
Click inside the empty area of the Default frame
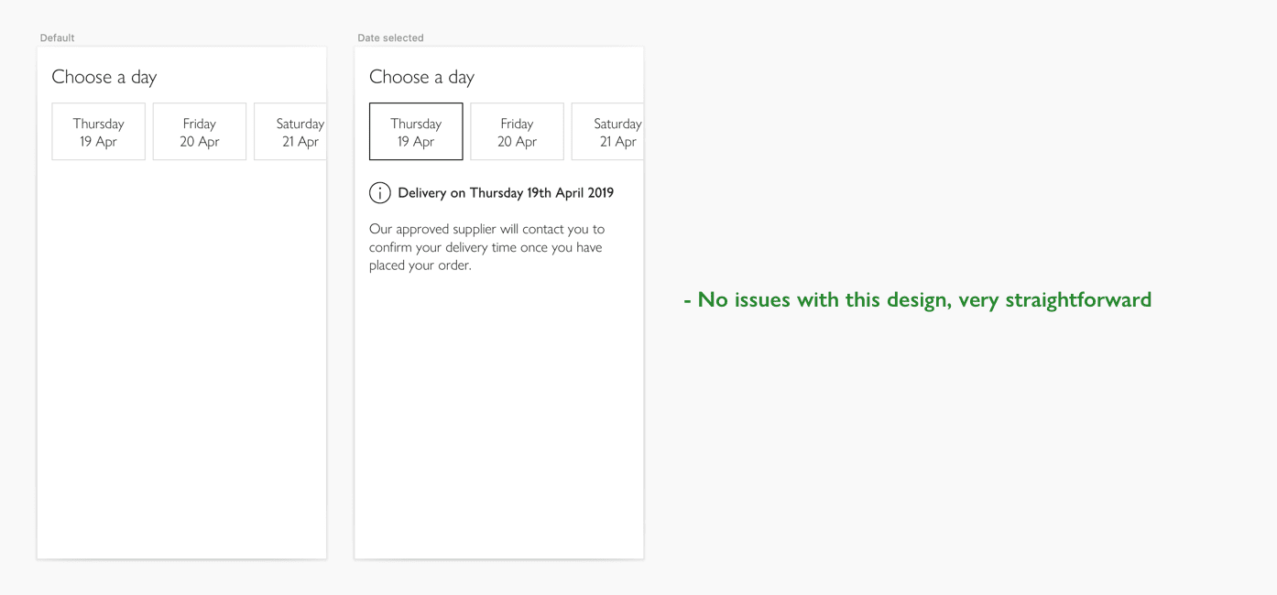181,366
